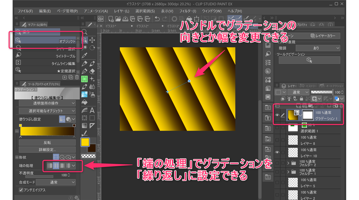Open the 階調 dropdown set to あり
The width and height of the screenshot is (359, 200).
318,48
